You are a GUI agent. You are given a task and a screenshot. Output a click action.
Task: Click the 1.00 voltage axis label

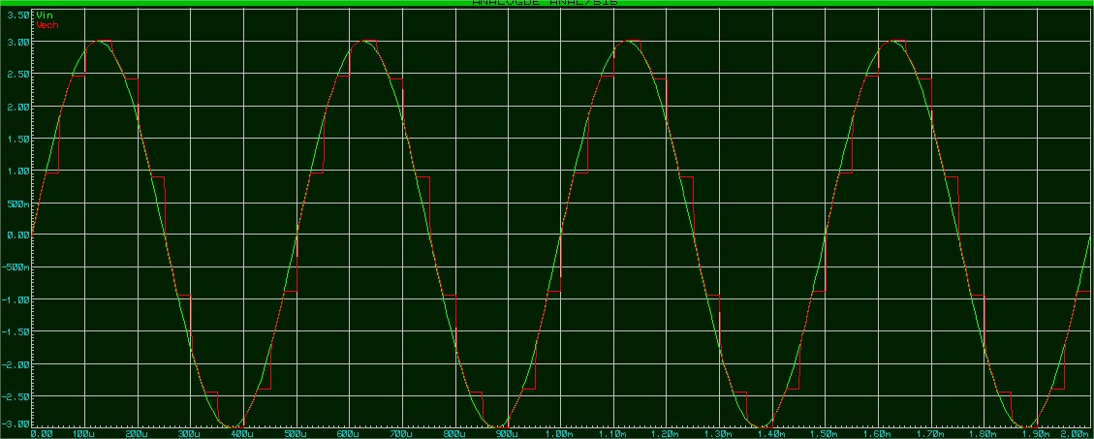click(20, 171)
